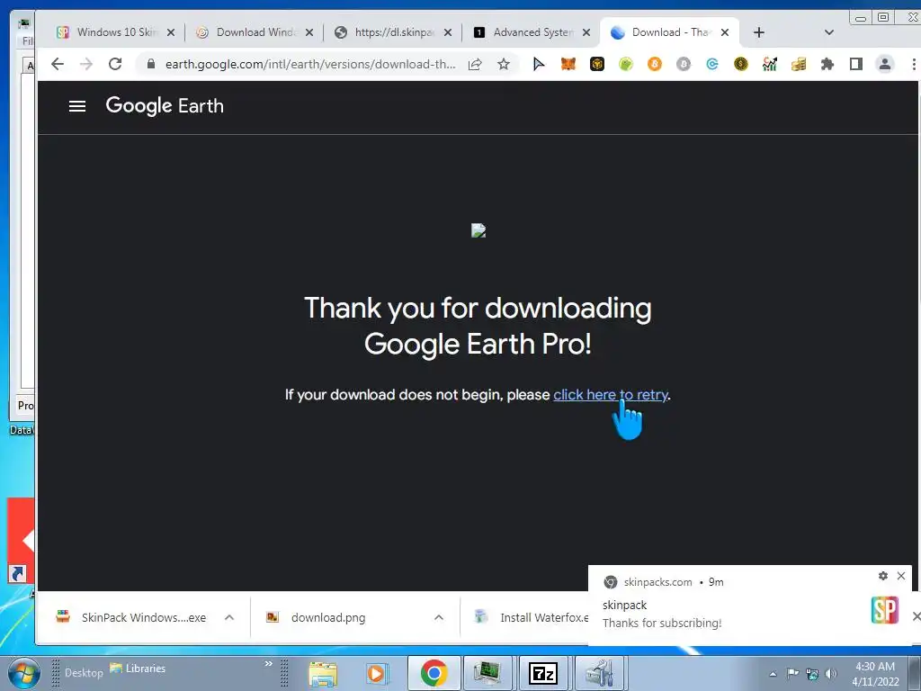Share this page using the share icon
The height and width of the screenshot is (691, 921).
click(x=475, y=64)
